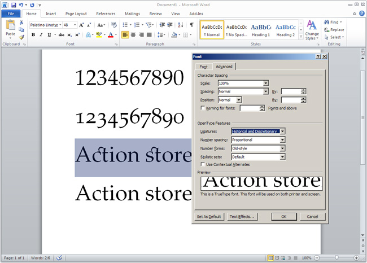Click OK in Font dialog
367x263 pixels.
(283, 216)
